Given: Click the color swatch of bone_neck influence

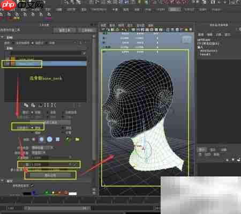Looking at the screenshot, I should tap(13, 63).
